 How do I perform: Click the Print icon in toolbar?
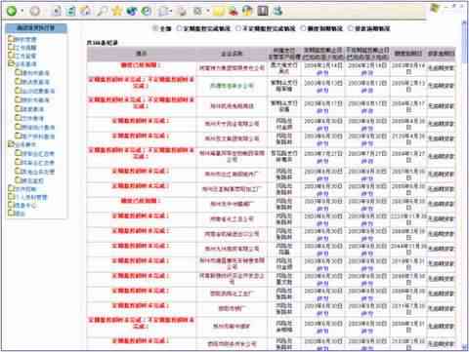click(182, 12)
